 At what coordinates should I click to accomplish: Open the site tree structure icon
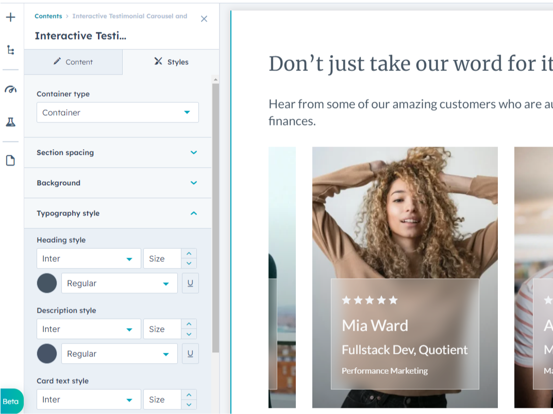pyautogui.click(x=10, y=50)
